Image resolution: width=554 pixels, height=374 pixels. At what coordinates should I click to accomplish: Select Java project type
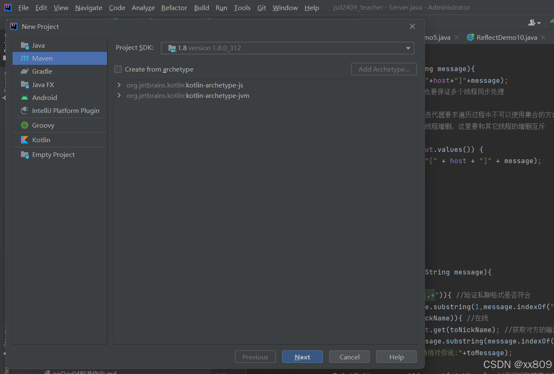(x=60, y=45)
